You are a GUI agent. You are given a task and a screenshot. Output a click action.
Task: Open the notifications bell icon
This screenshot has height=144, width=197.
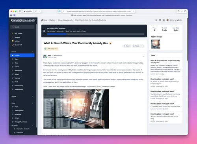(156, 20)
